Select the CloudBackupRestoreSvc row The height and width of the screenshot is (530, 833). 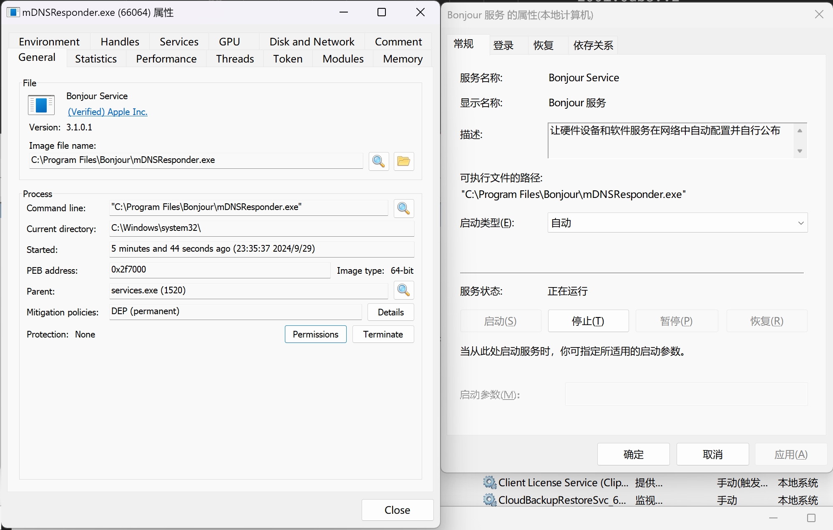[651, 500]
